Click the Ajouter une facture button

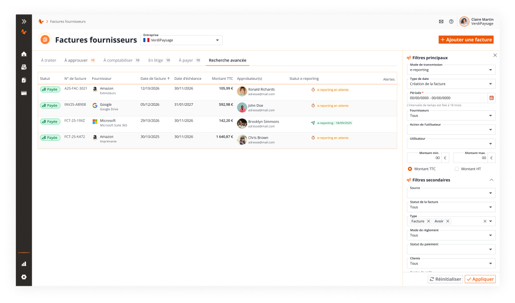pos(466,40)
